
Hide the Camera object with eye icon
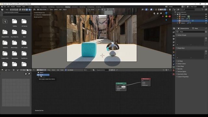206,17
